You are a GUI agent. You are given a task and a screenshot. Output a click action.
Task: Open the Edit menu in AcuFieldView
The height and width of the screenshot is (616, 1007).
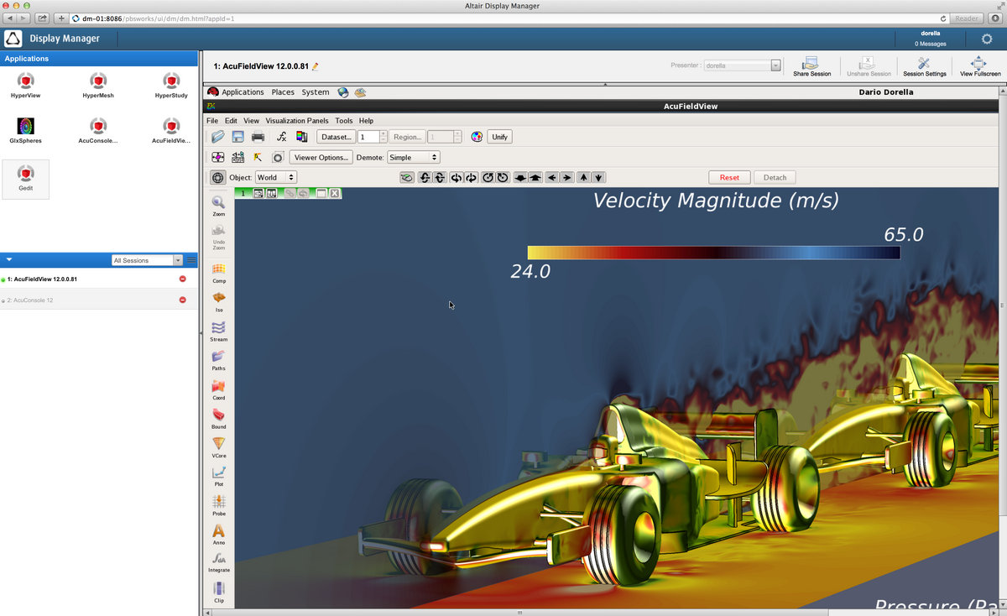point(231,121)
